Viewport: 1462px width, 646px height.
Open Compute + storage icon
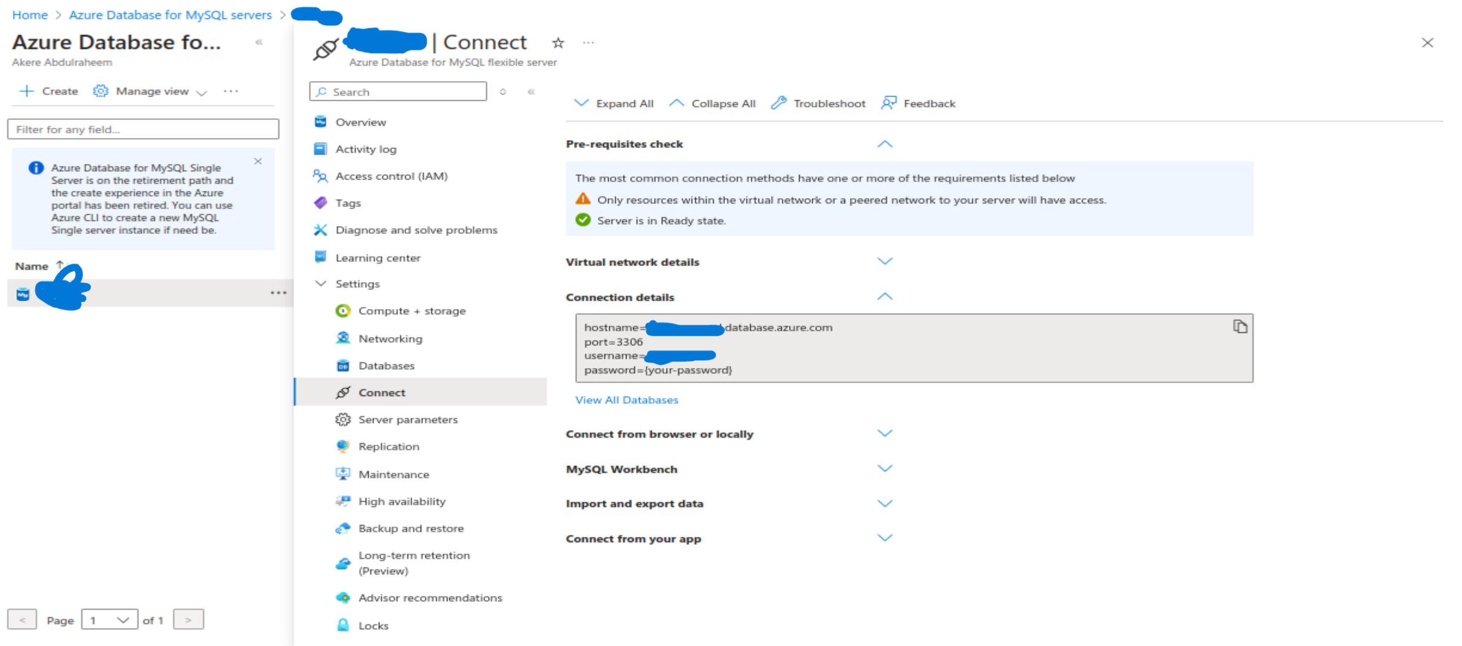(x=343, y=311)
